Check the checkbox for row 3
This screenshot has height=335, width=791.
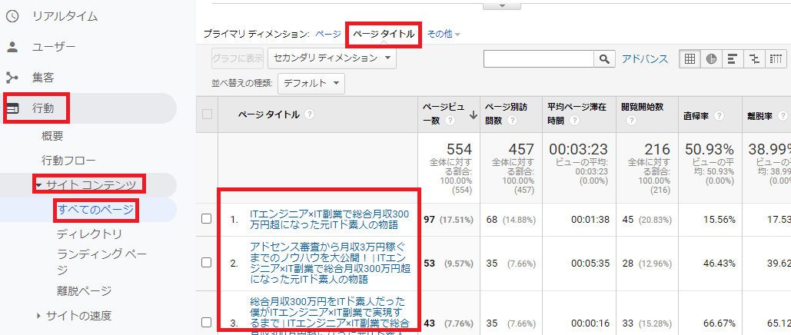pyautogui.click(x=206, y=323)
